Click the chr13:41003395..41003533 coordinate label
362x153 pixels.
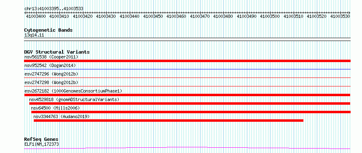point(54,9)
